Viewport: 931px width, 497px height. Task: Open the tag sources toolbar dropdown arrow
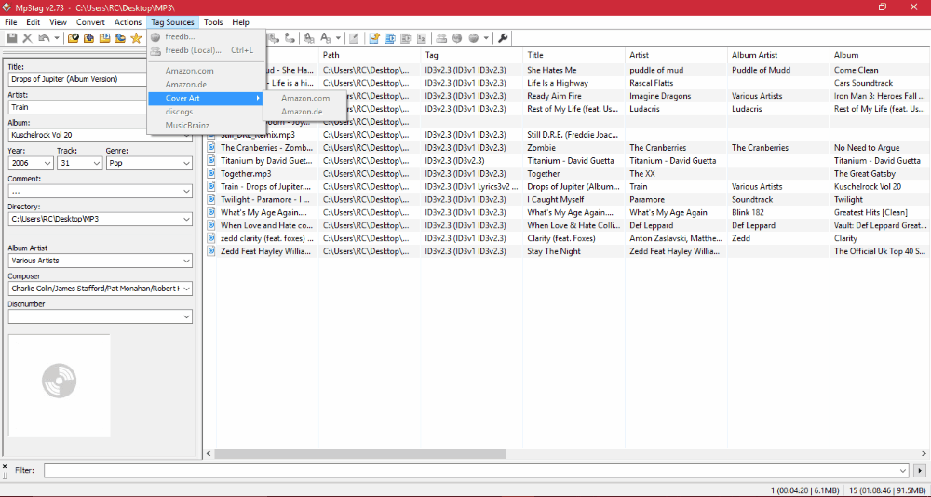486,38
